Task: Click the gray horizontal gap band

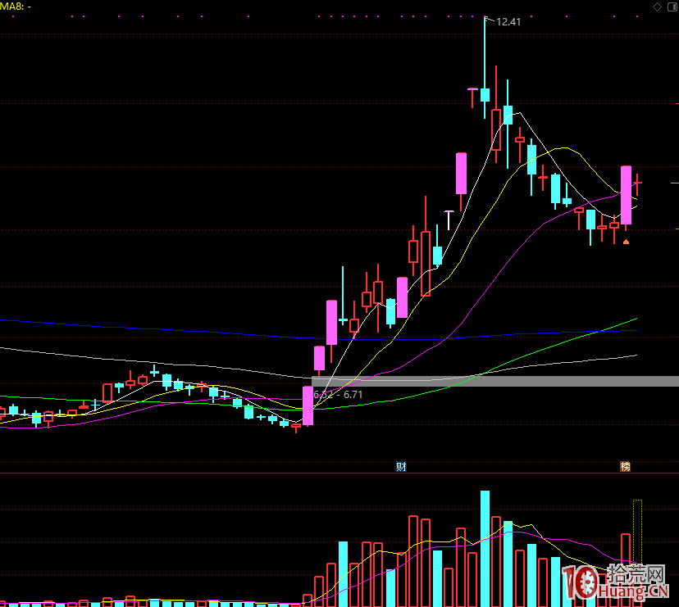Action: coord(495,381)
